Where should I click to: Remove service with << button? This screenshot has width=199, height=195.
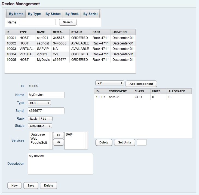tap(58, 142)
